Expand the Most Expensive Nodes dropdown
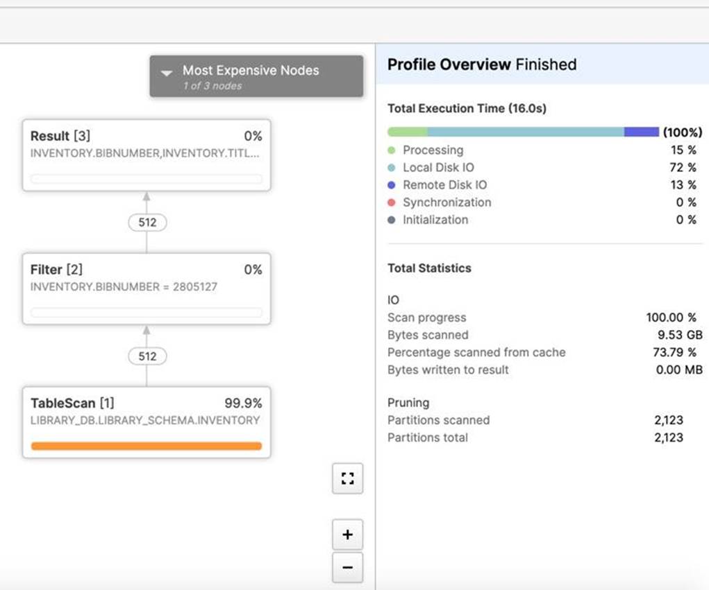The width and height of the screenshot is (709, 590). pos(256,76)
